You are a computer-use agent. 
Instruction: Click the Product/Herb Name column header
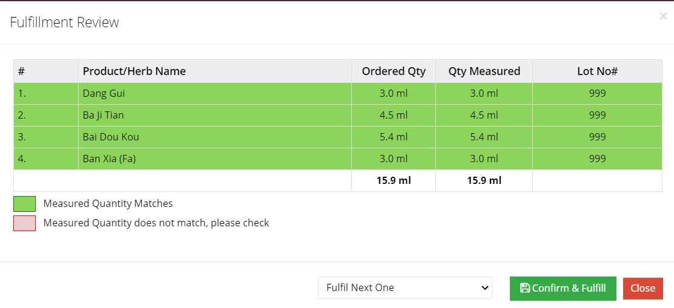[x=134, y=71]
